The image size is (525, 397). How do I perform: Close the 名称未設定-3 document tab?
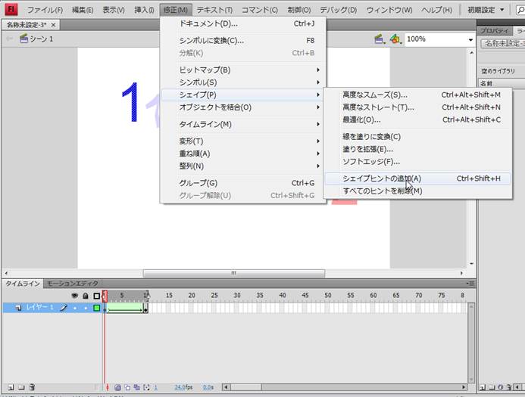coord(53,25)
